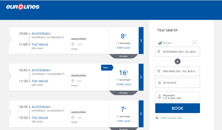Screen dimensions: 222x130
Task: Click 'I have a promo code' link
Action: (x=171, y=118)
